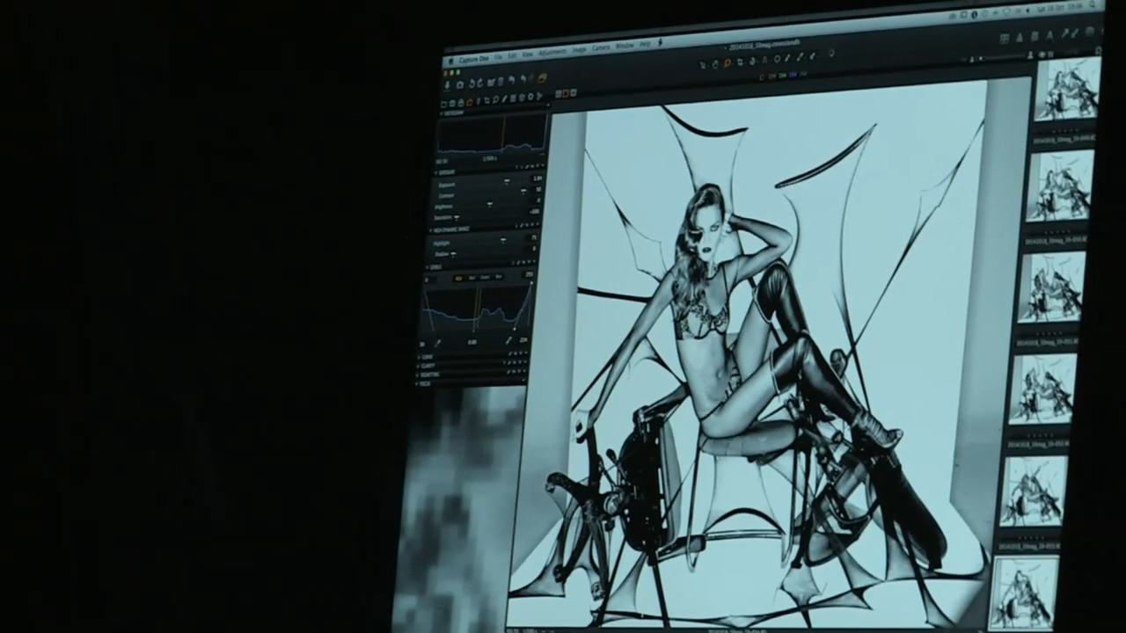The height and width of the screenshot is (633, 1126).
Task: Click the letter A annotation icon
Action: 1049,35
